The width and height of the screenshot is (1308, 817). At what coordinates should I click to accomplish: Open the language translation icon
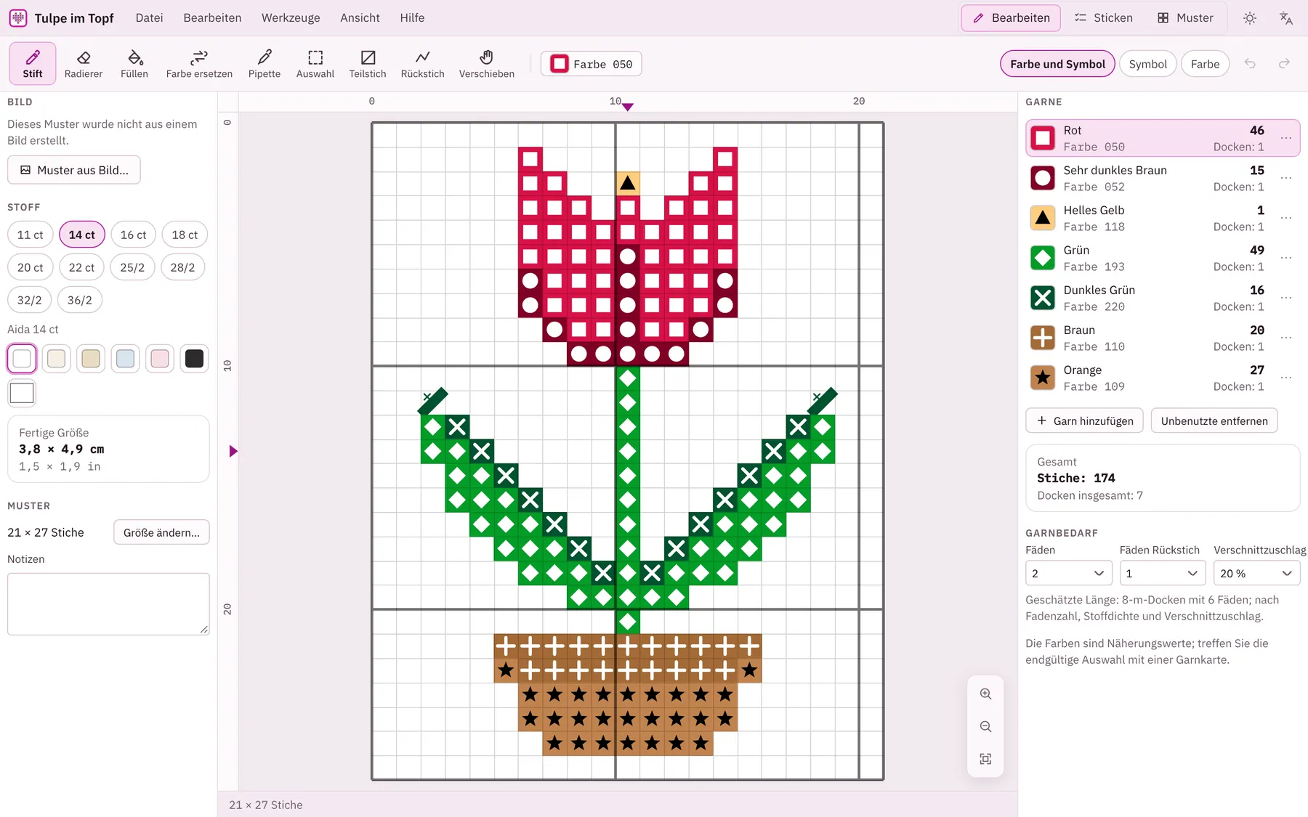[1286, 18]
